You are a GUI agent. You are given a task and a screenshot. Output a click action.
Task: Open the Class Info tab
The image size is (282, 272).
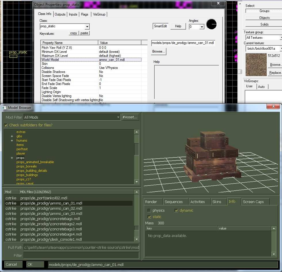(45, 14)
